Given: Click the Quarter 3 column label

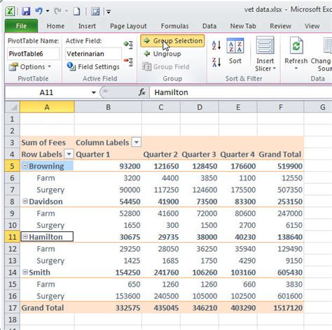Looking at the screenshot, I should pos(199,155).
